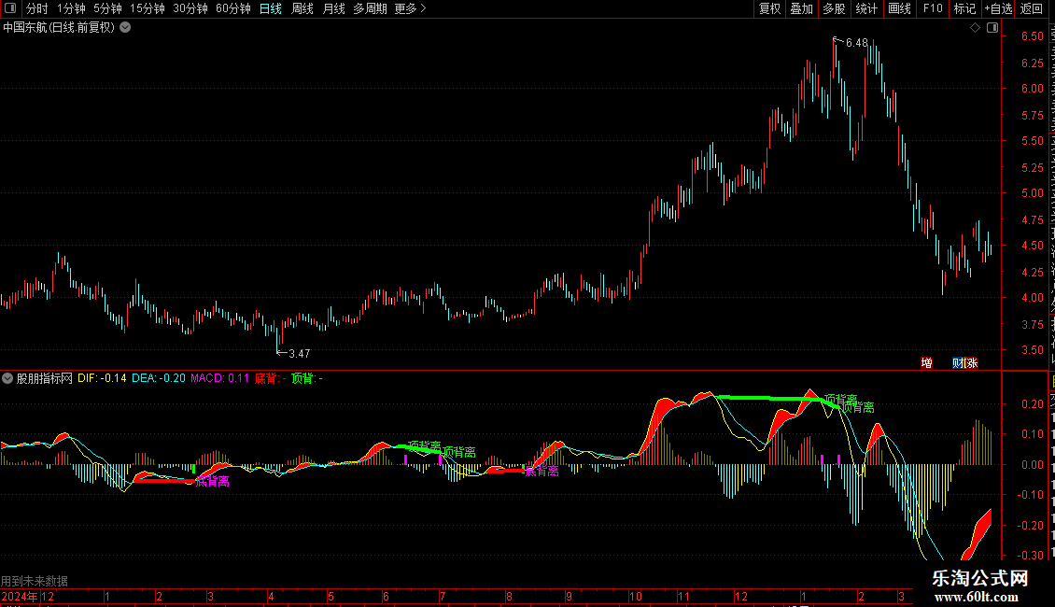Select the 30分钟 period tab
The image size is (1055, 607).
(x=190, y=8)
